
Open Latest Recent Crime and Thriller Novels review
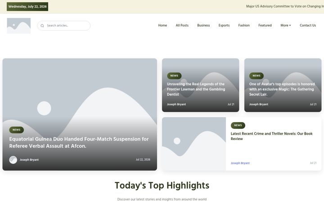tap(271, 136)
